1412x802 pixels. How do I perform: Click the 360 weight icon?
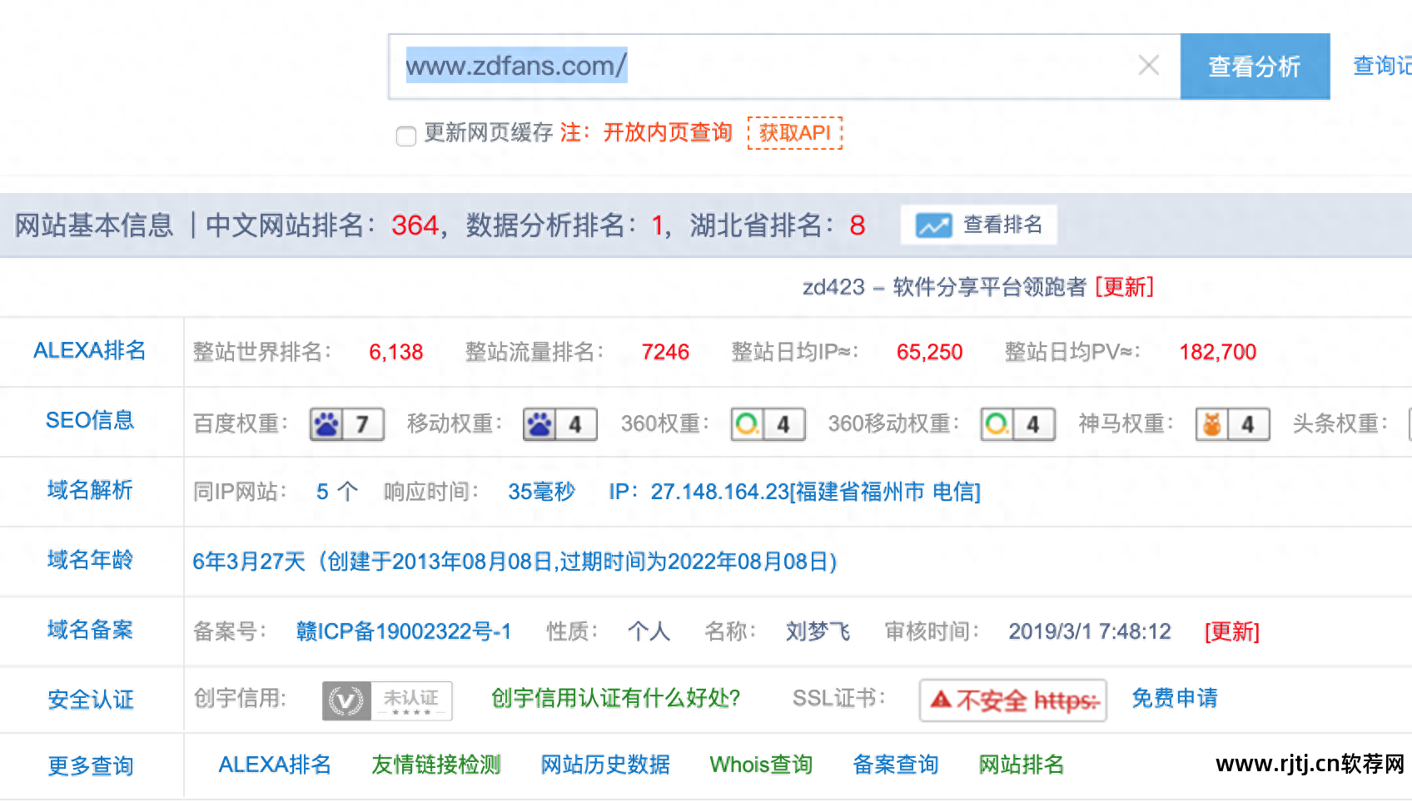(x=768, y=423)
